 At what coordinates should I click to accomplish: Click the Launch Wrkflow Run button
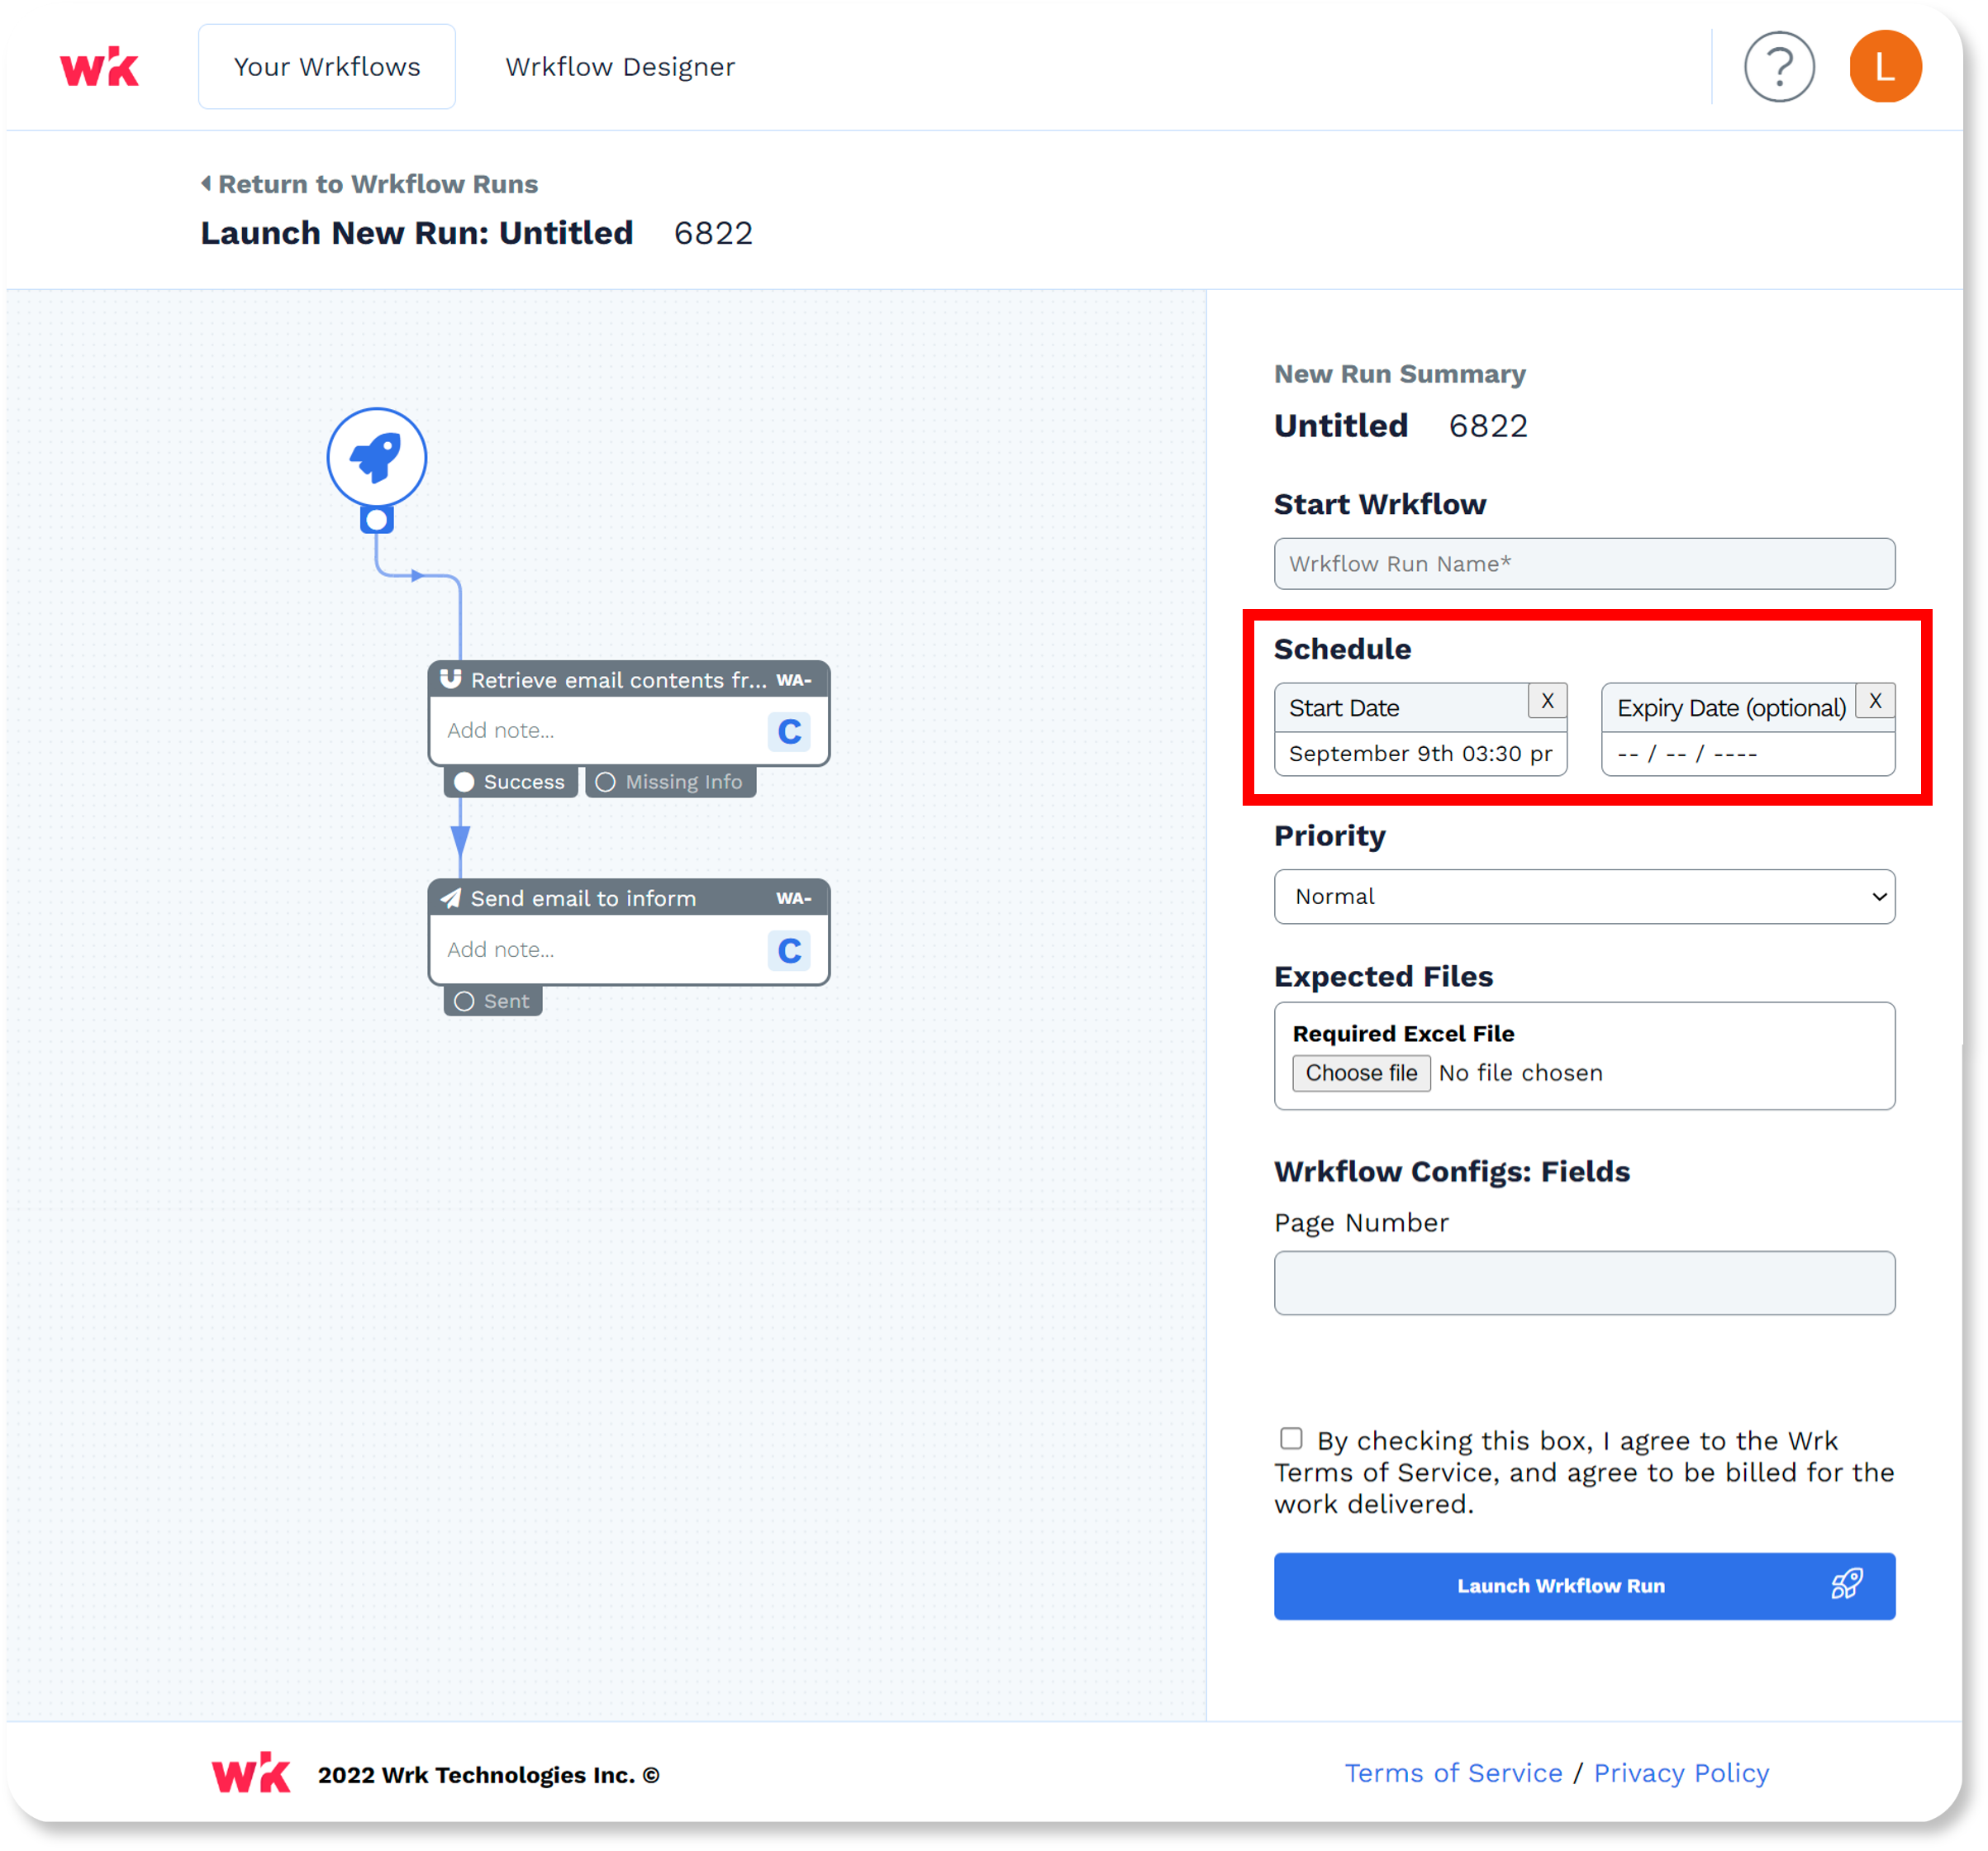pyautogui.click(x=1584, y=1585)
